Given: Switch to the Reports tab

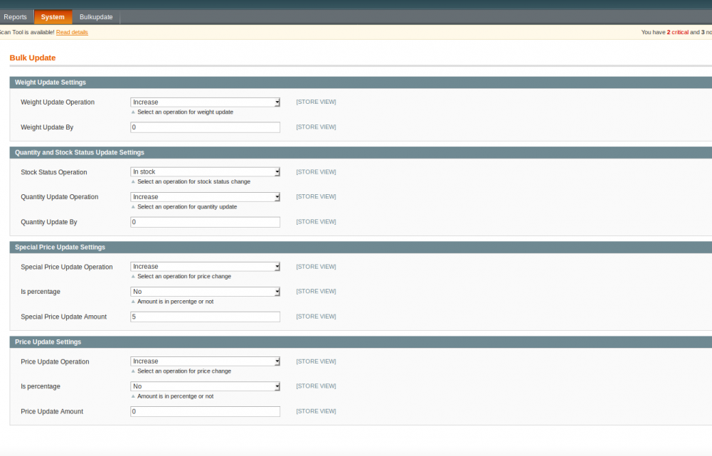Looking at the screenshot, I should point(16,16).
